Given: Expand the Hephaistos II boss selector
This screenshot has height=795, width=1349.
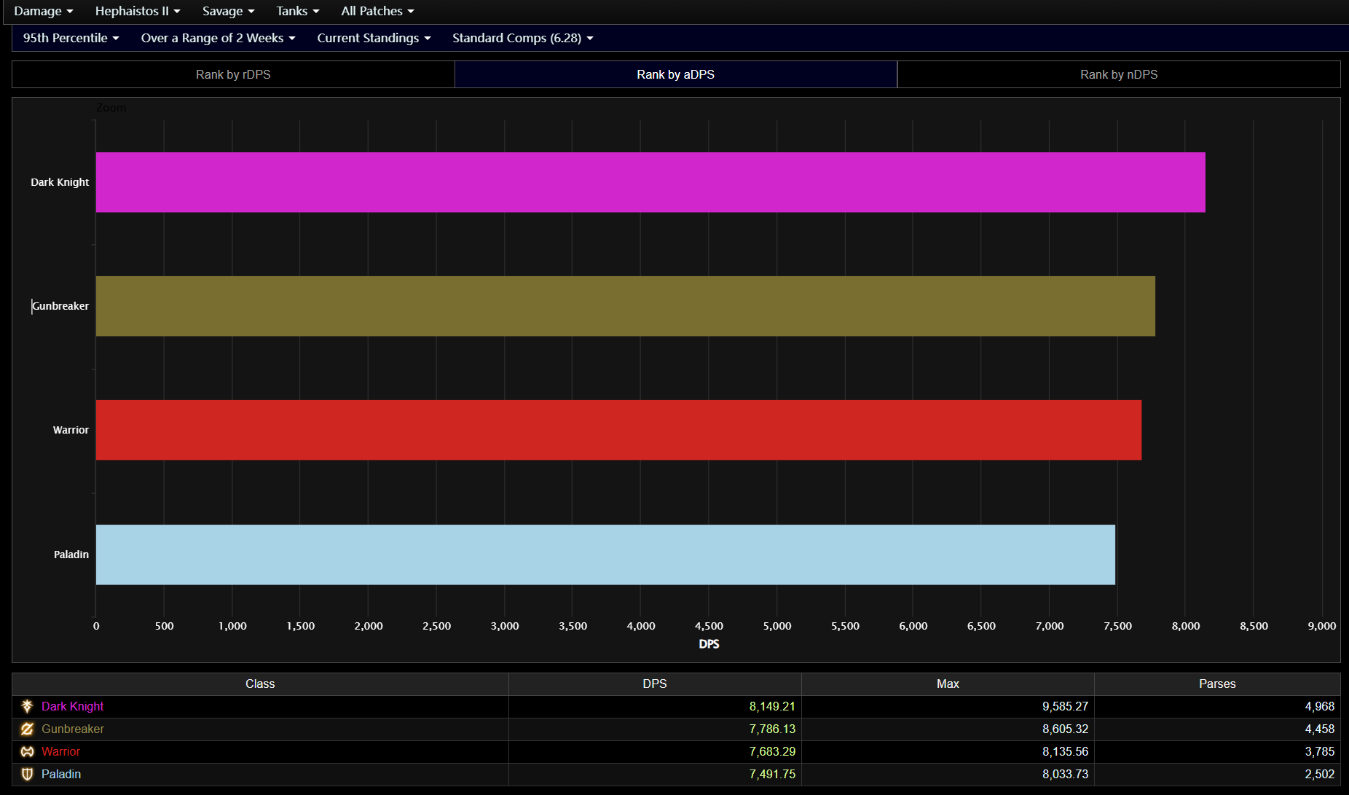Looking at the screenshot, I should point(138,11).
